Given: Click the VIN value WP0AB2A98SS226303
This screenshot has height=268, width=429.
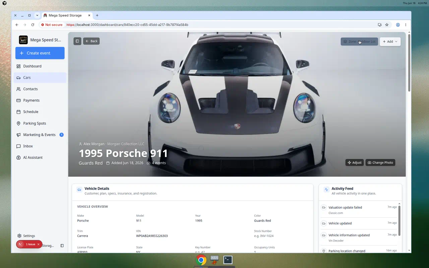Looking at the screenshot, I should point(152,236).
